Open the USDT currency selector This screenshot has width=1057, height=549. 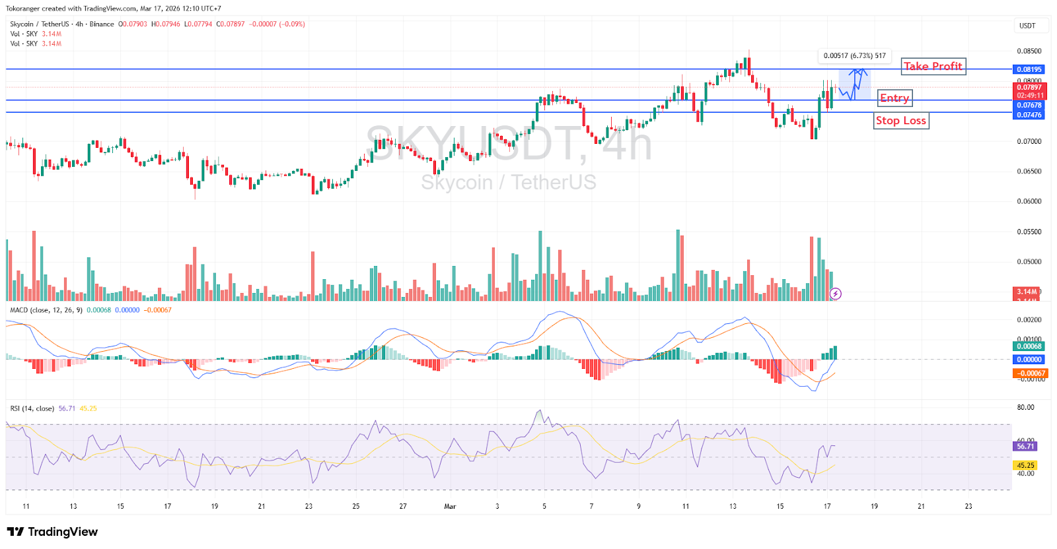1027,26
